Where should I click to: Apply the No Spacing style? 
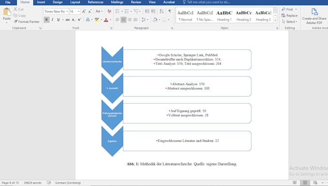click(205, 16)
